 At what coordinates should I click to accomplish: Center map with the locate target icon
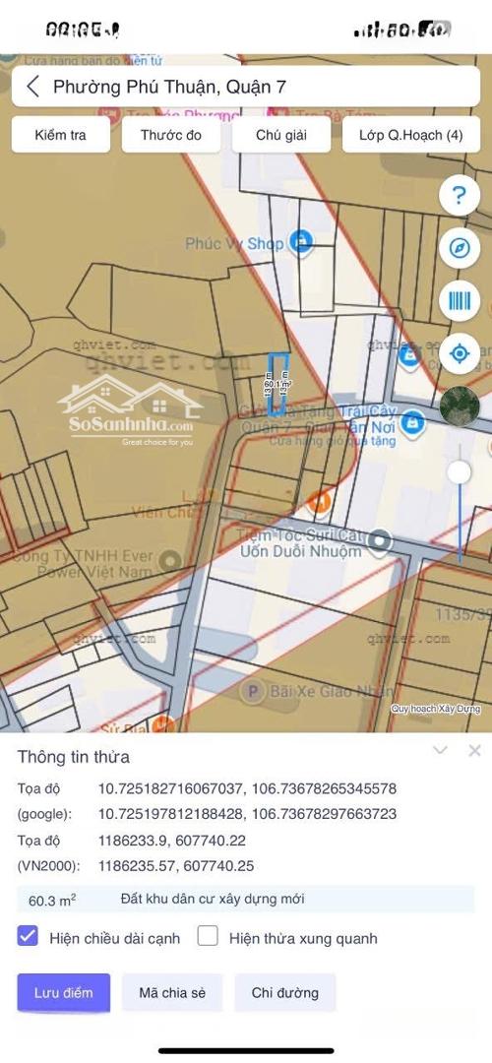click(459, 353)
